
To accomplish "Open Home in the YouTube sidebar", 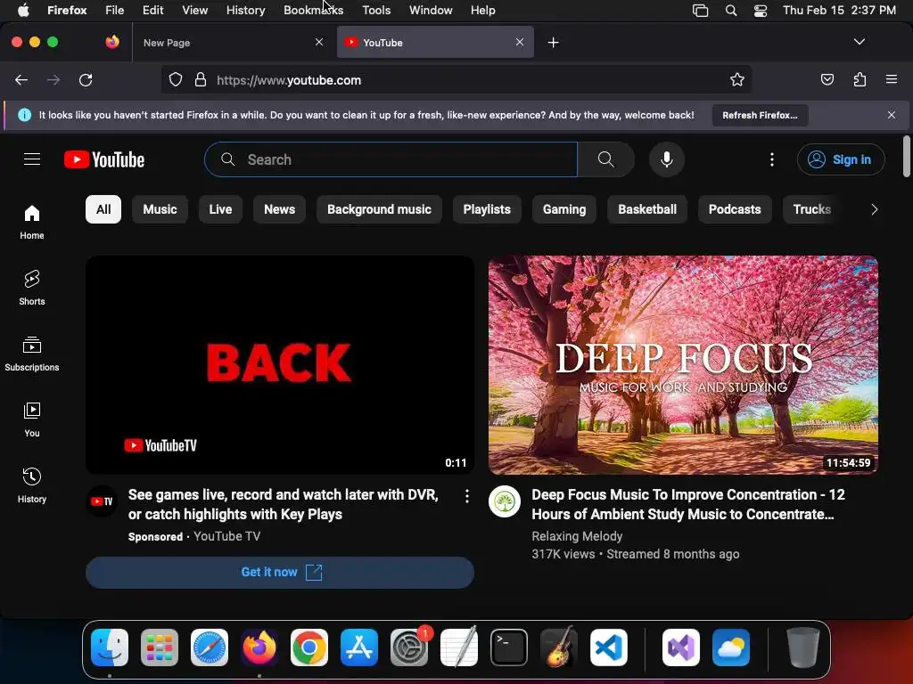I will pos(32,222).
